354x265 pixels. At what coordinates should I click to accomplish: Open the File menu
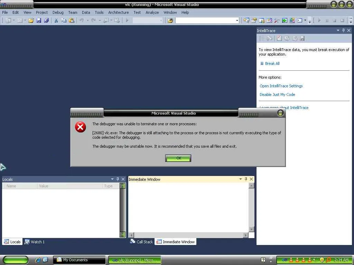pyautogui.click(x=5, y=12)
